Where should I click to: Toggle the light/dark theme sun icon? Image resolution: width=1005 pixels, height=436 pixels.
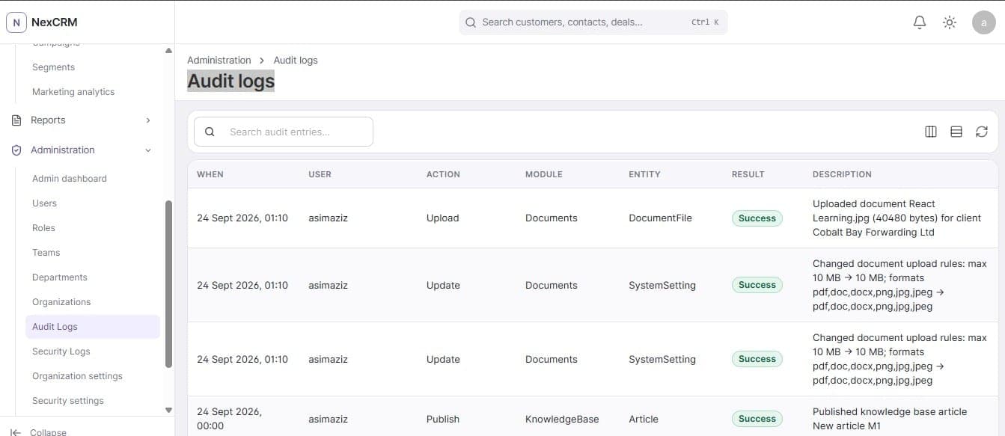point(950,22)
